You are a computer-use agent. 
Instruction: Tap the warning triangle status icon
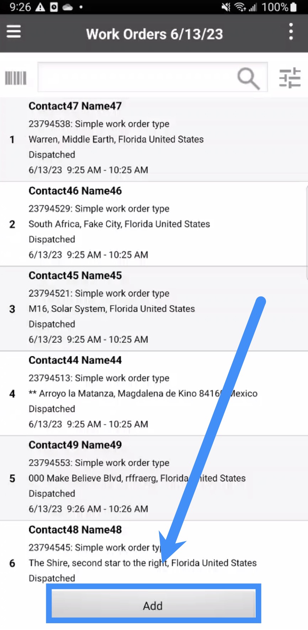[x=40, y=7]
